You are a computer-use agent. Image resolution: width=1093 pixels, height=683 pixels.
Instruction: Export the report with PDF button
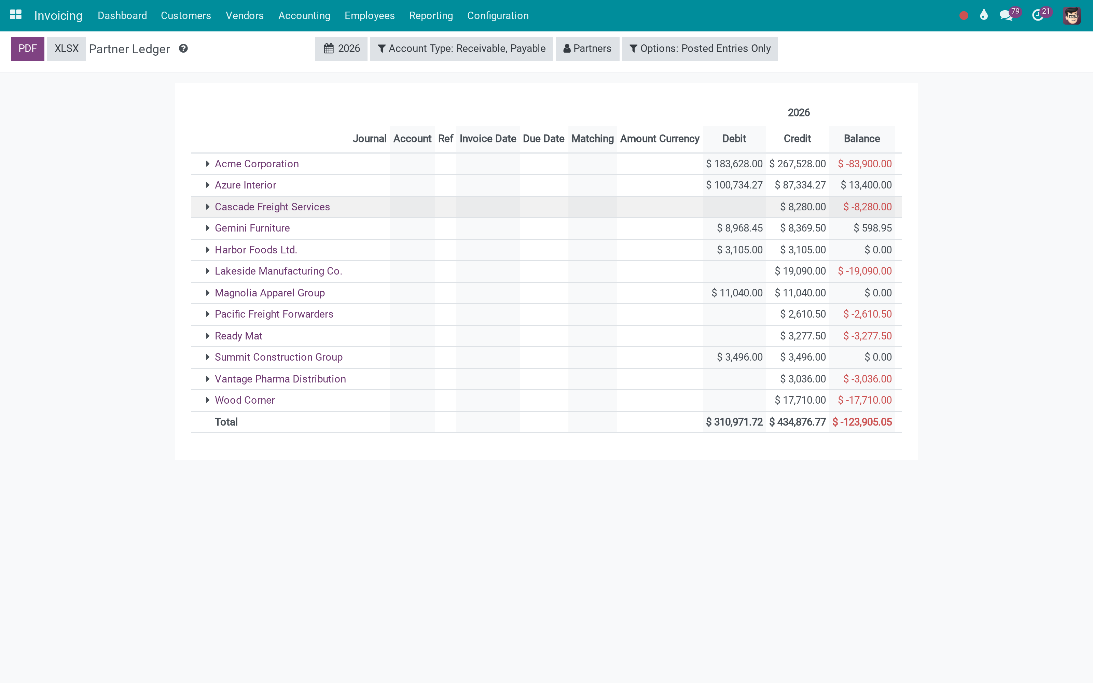tap(28, 48)
